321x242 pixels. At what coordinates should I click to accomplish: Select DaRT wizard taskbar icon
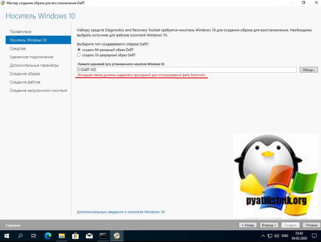tap(117, 236)
